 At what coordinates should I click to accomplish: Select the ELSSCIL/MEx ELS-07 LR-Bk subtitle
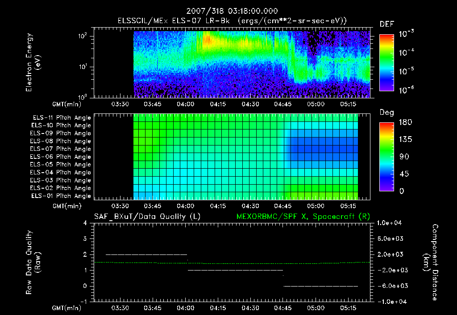232,21
